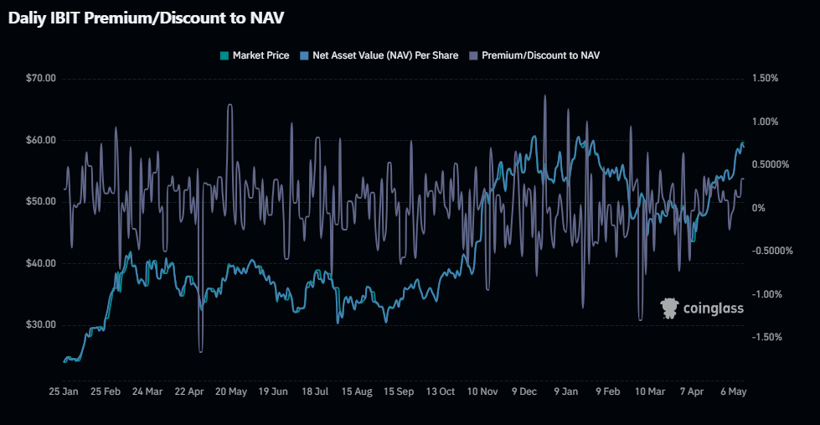
Task: Click the -1.50% right axis label
Action: [767, 337]
